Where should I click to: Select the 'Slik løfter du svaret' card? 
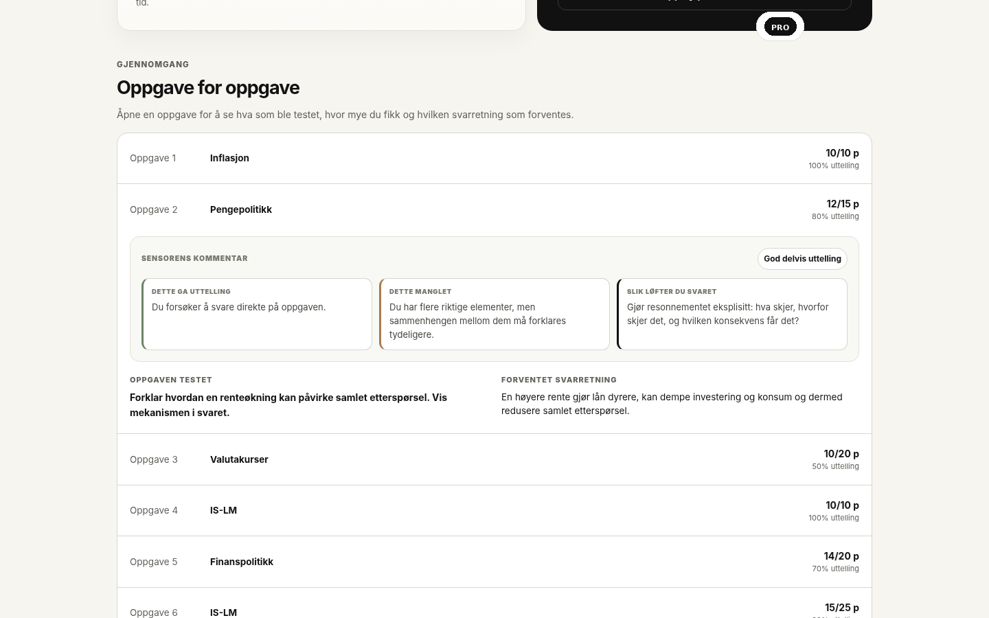(x=732, y=314)
